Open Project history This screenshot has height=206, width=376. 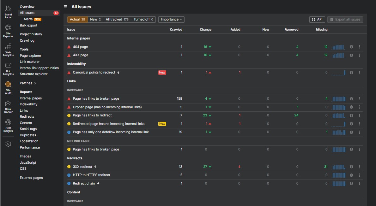[x=31, y=34]
